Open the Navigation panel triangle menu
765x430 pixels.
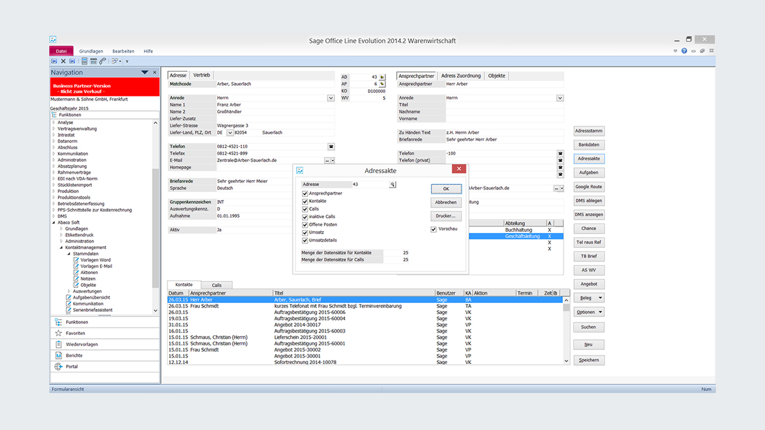click(145, 72)
